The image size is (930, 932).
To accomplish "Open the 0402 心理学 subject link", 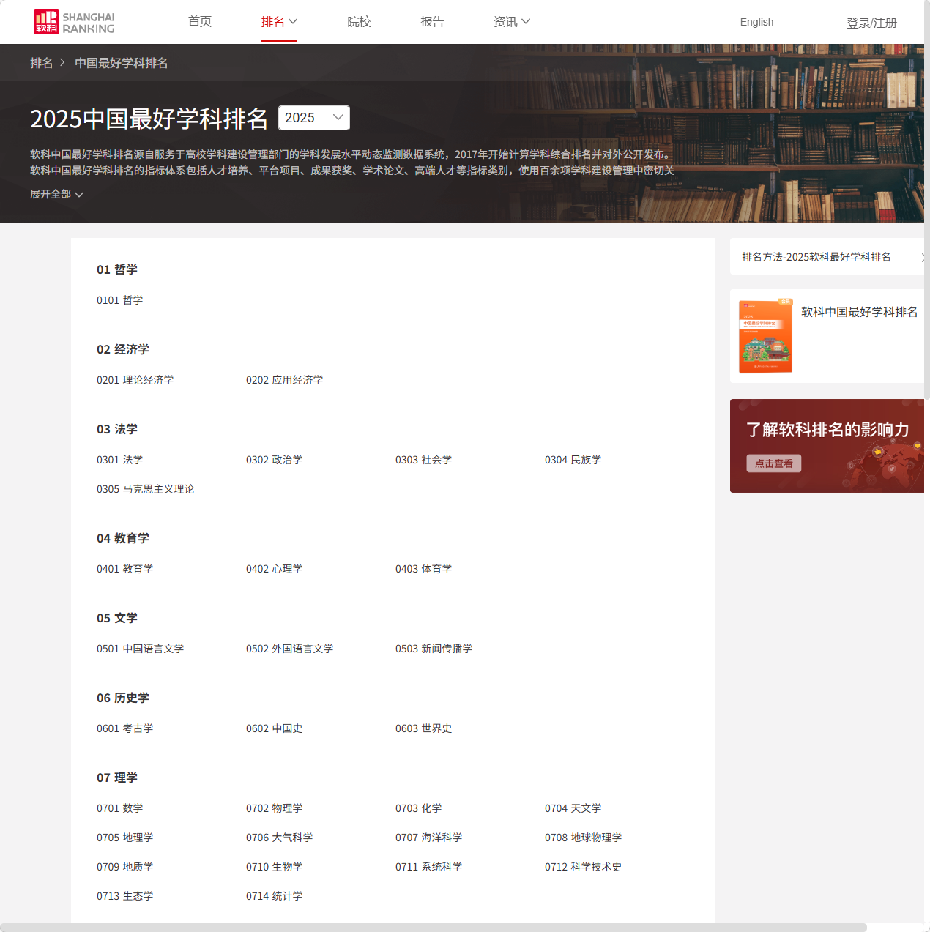I will [274, 569].
